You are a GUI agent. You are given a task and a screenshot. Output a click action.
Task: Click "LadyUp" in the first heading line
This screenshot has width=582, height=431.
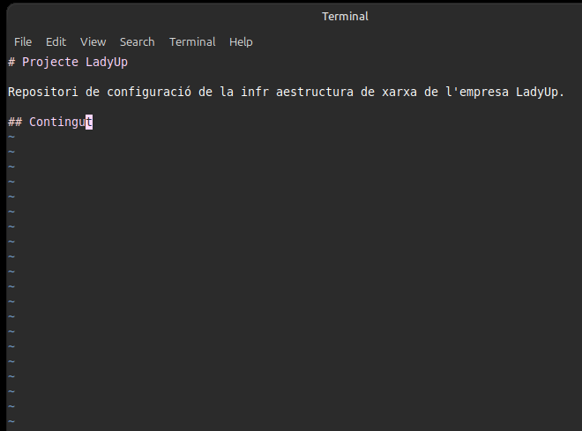click(x=107, y=63)
